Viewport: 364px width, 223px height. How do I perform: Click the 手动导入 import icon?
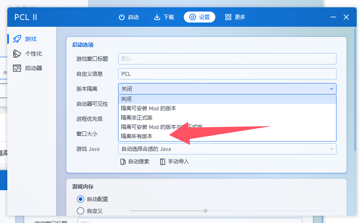point(163,162)
